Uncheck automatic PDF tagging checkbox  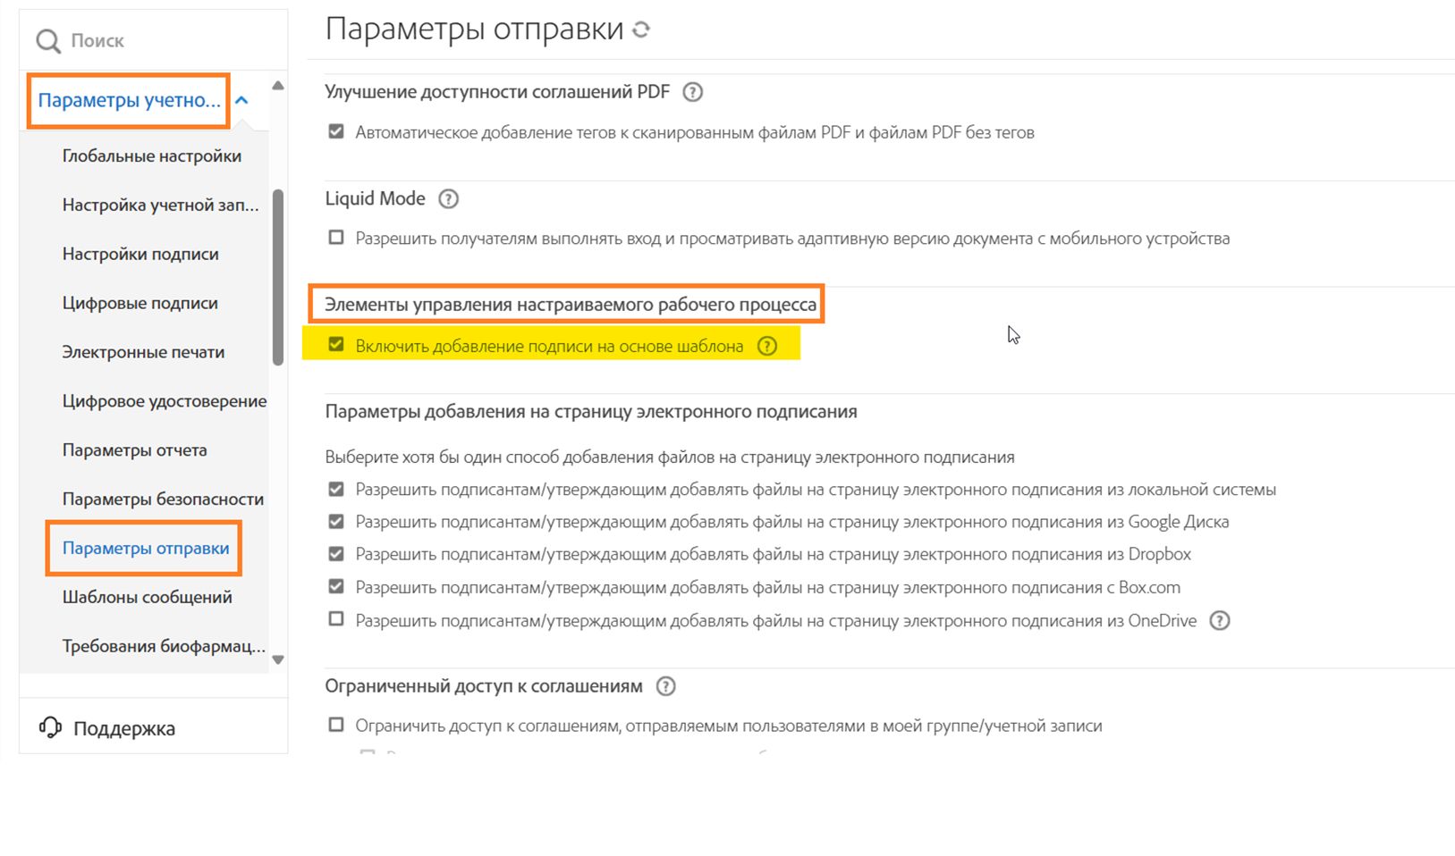point(336,132)
